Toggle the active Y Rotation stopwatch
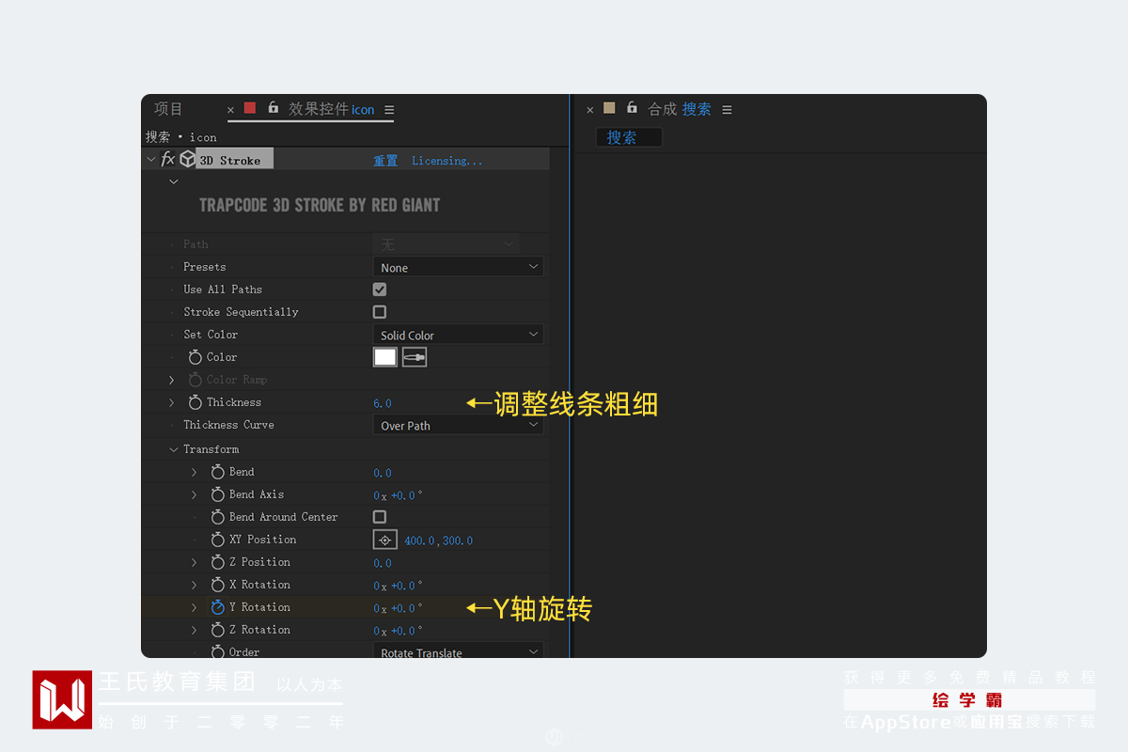 click(218, 607)
